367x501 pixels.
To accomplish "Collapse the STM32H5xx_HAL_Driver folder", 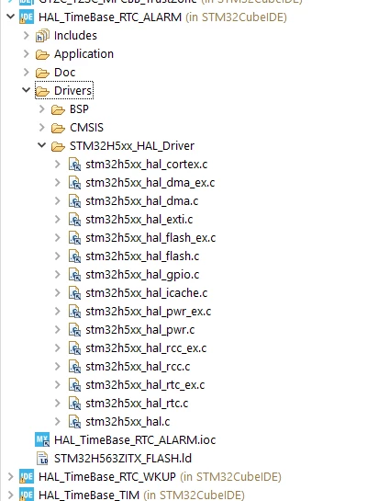I will (42, 145).
